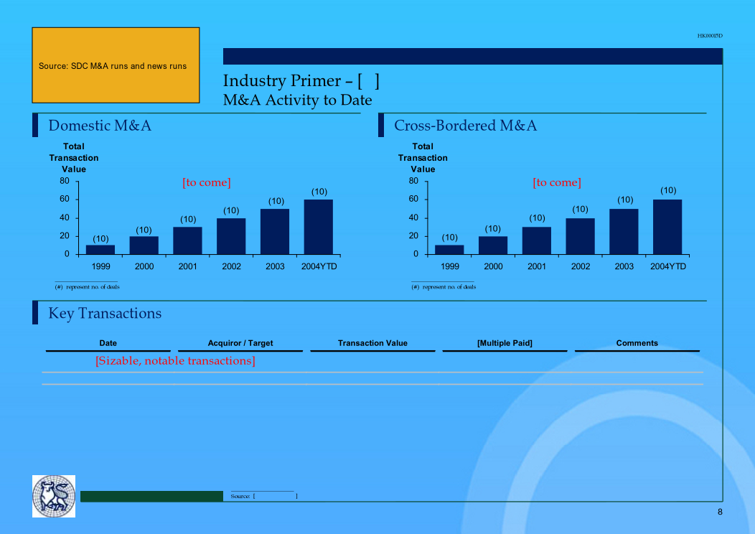Image resolution: width=755 pixels, height=534 pixels.
Task: Click '(10)' label above Cross-Bordered 1999 bar
Action: [450, 238]
